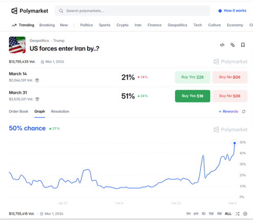Open the Geopolitics category in nav bar
253x220 pixels.
177,25
